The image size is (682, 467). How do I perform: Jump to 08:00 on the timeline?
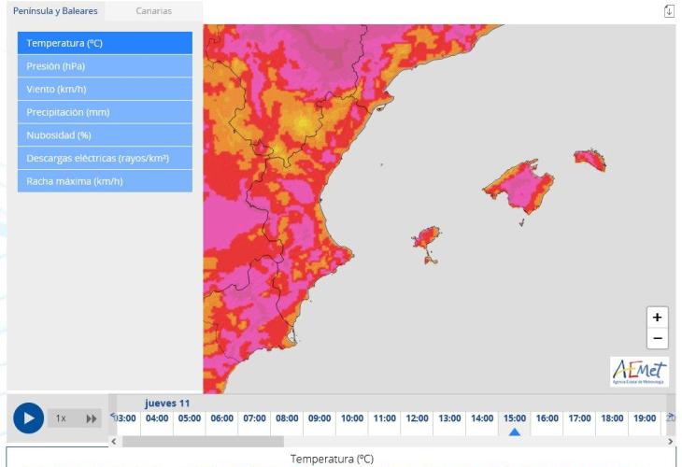287,418
